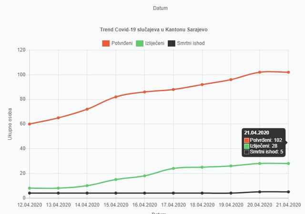Viewport: 305px width, 214px height.
Task: Select the Izliječeni point on 21.04.2020
Action: 288,164
